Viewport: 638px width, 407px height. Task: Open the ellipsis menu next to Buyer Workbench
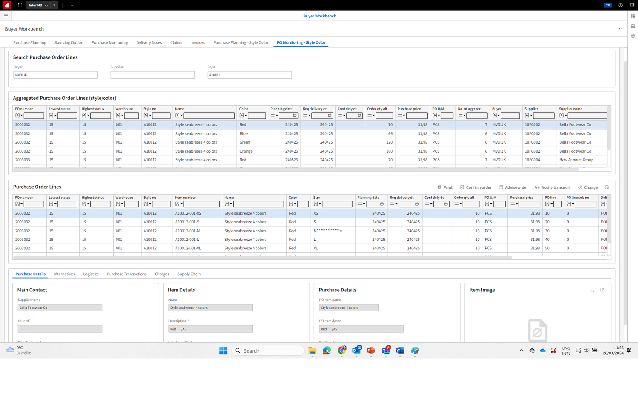(620, 29)
